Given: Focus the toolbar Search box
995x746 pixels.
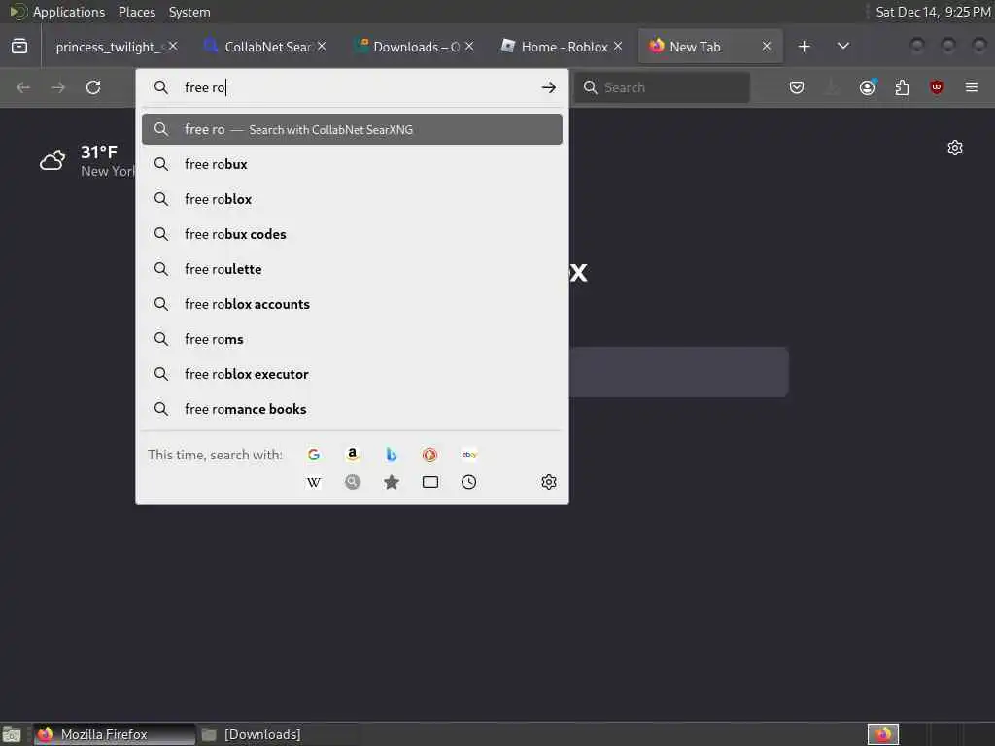Looking at the screenshot, I should pos(662,87).
